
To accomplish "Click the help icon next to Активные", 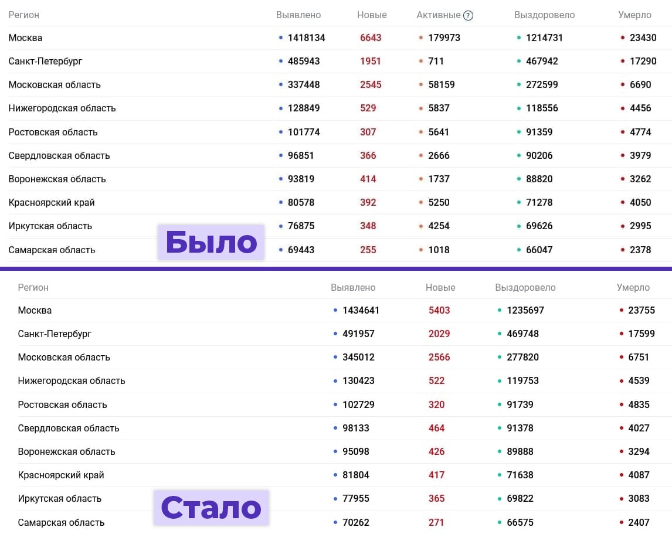I will 469,15.
